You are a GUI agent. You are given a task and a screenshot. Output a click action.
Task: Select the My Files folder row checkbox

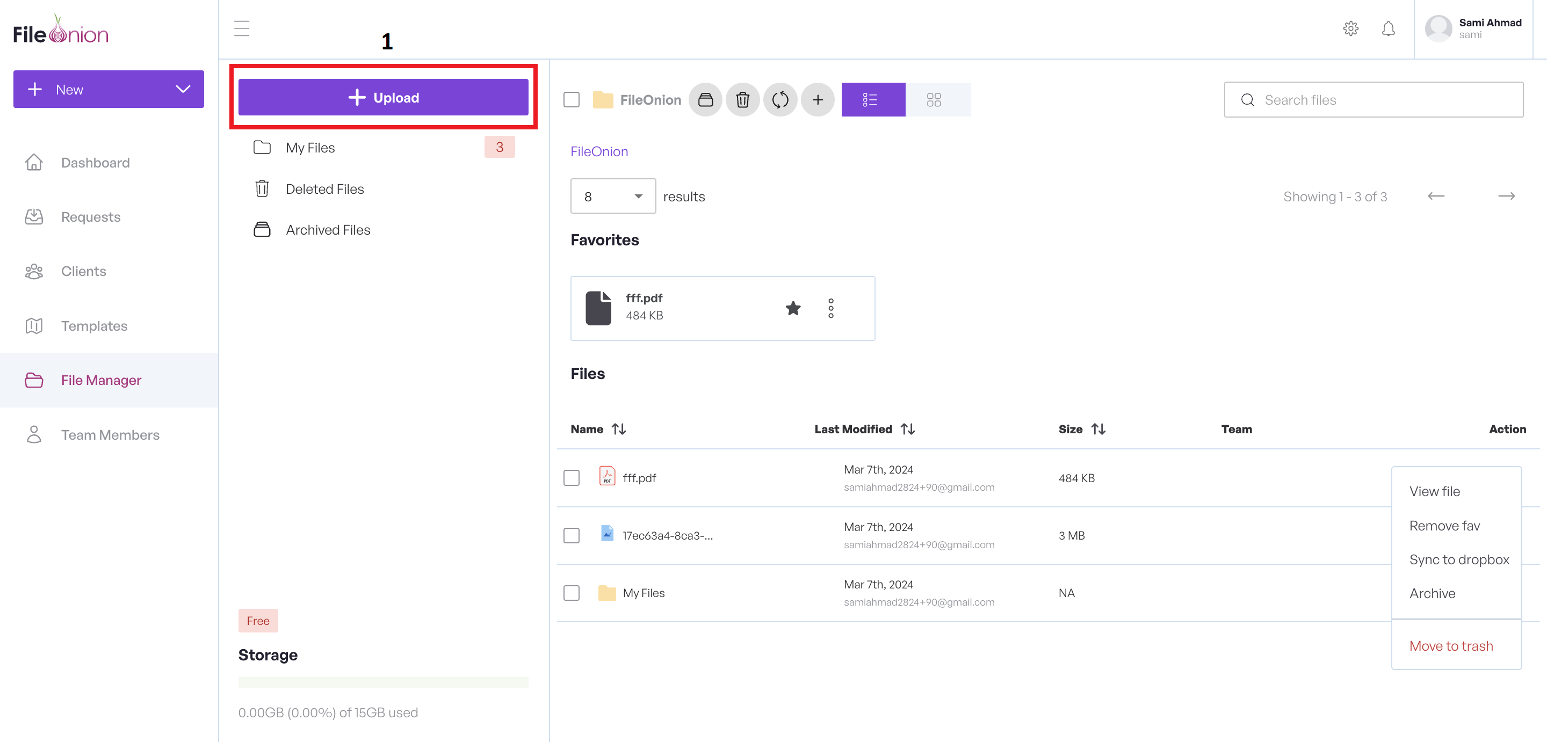(x=571, y=593)
